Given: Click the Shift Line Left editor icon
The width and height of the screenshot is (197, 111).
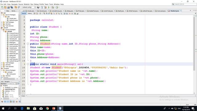Looking at the screenshot, I should [x=64, y=14].
